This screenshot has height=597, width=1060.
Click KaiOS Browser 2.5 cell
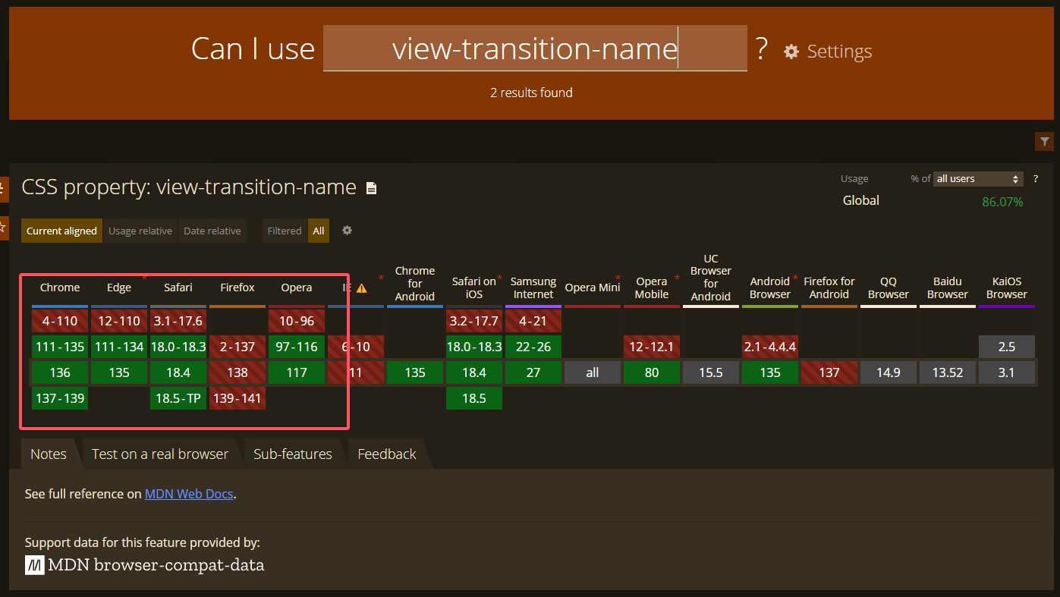1007,347
